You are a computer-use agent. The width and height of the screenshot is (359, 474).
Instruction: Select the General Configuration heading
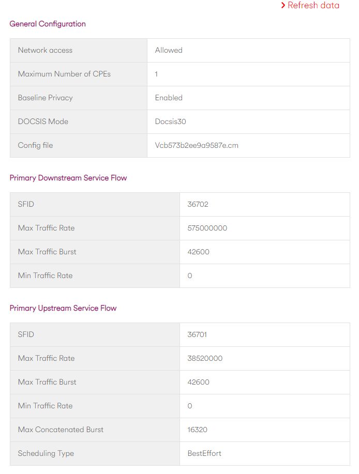(48, 24)
